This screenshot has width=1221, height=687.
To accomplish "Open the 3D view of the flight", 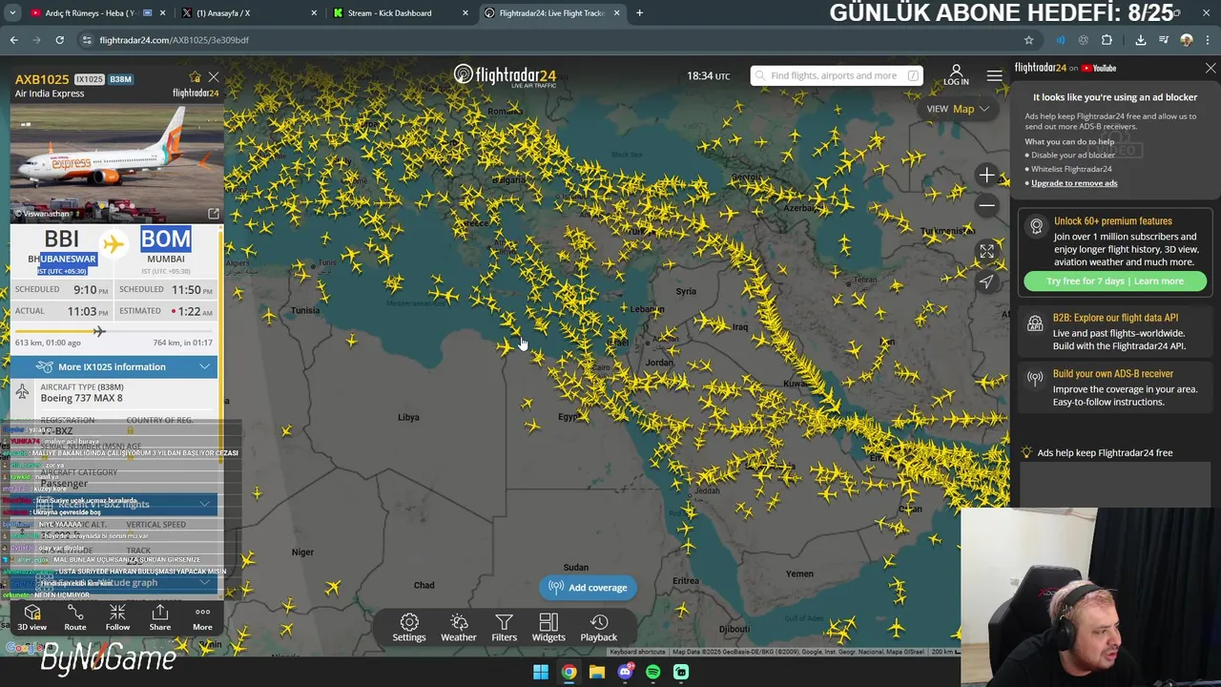I will pos(31,617).
